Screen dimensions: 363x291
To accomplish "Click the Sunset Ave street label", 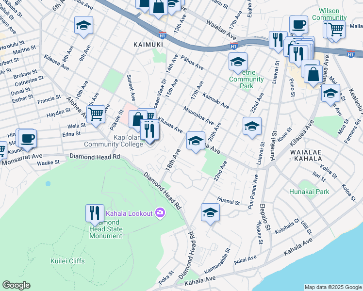I will tap(131, 88).
